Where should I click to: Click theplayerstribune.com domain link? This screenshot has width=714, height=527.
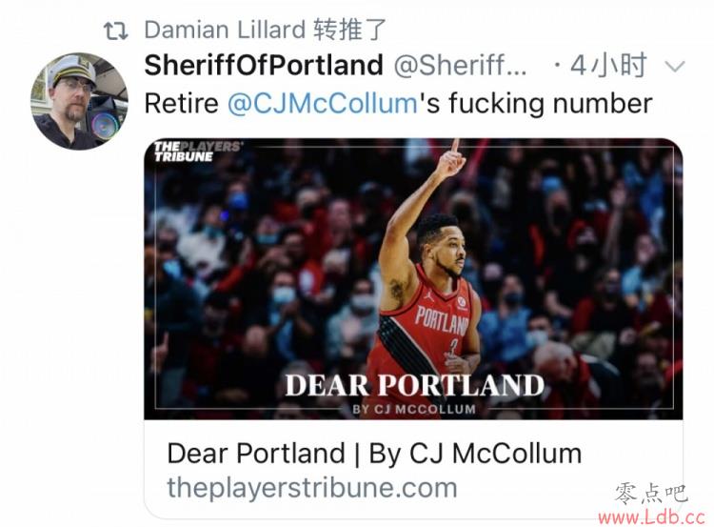coord(312,488)
